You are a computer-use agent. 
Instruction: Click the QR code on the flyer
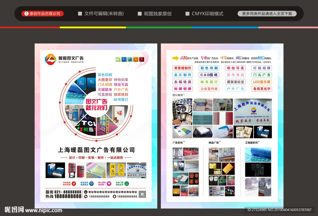click(x=142, y=194)
